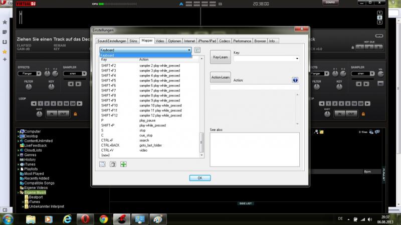Switch to the Internet tab
The image size is (401, 225).
pyautogui.click(x=189, y=41)
